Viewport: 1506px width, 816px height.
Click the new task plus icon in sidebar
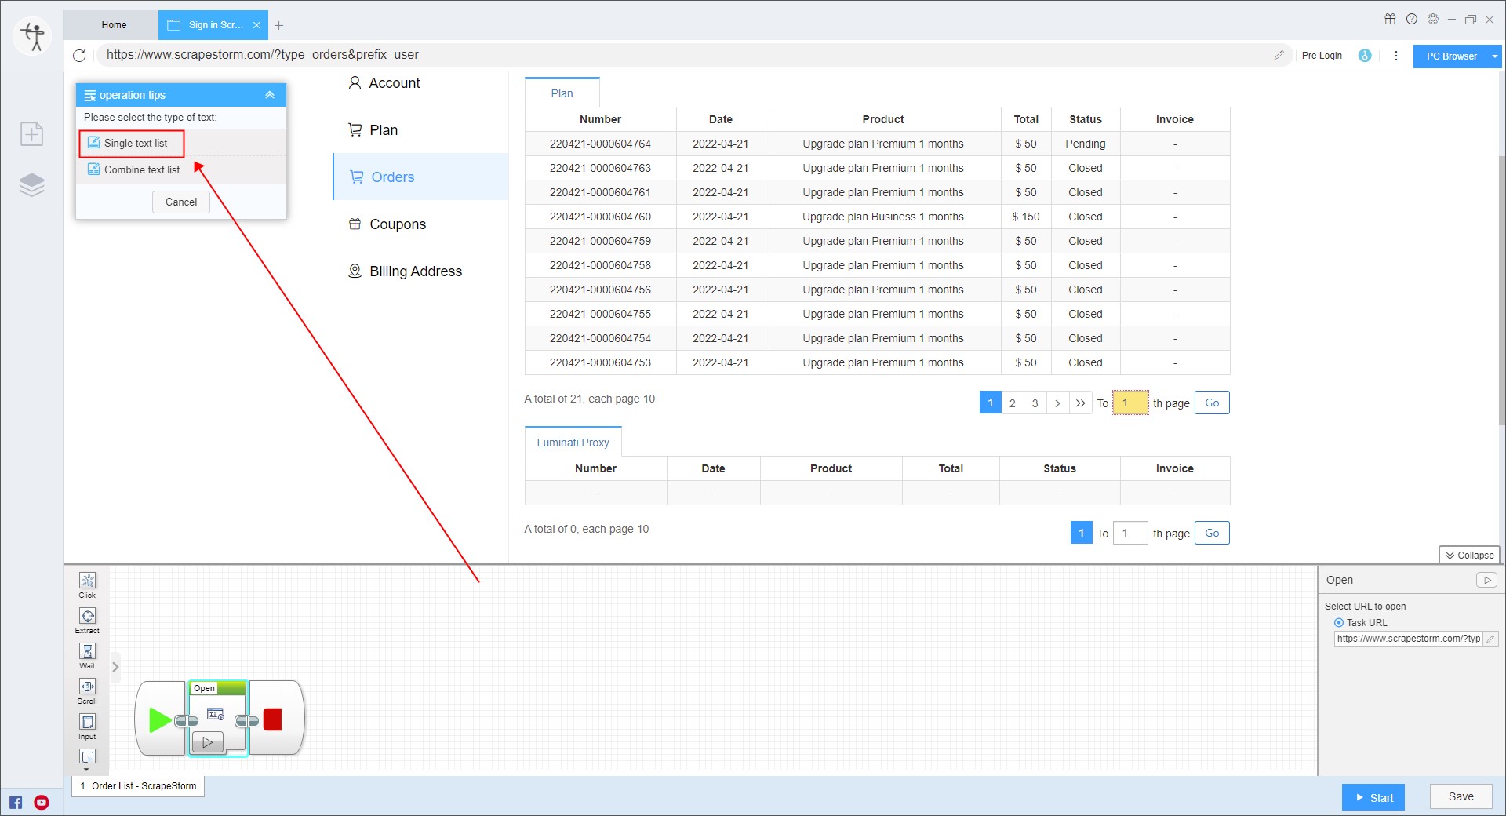pyautogui.click(x=32, y=134)
